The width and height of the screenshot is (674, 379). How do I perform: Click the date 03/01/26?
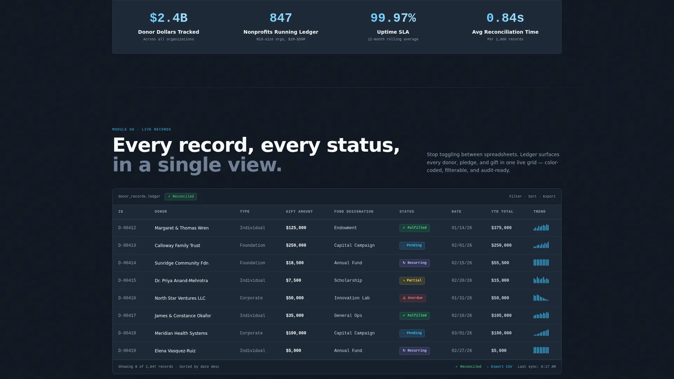point(462,333)
